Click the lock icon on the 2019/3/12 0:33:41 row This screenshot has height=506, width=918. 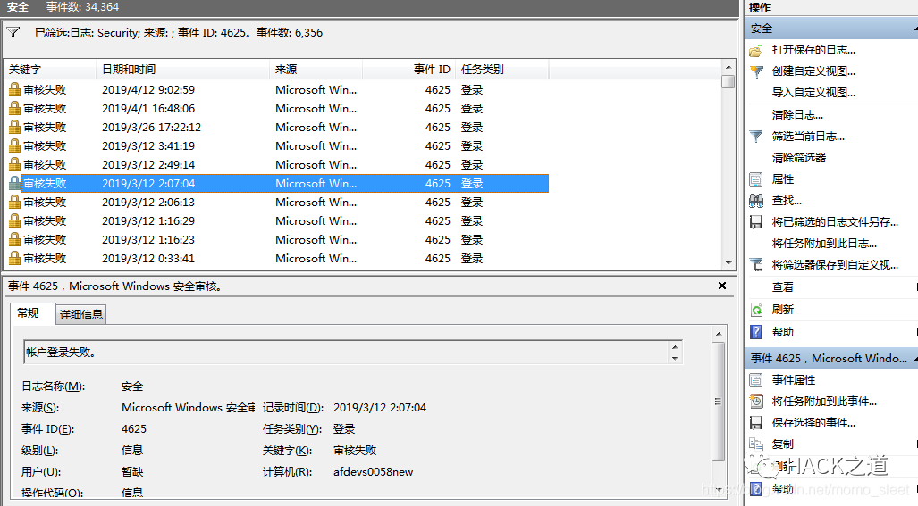(14, 258)
